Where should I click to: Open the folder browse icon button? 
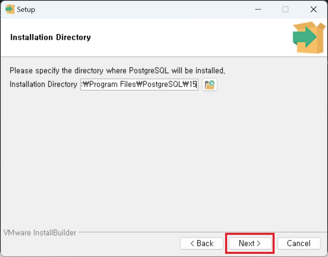click(x=210, y=85)
